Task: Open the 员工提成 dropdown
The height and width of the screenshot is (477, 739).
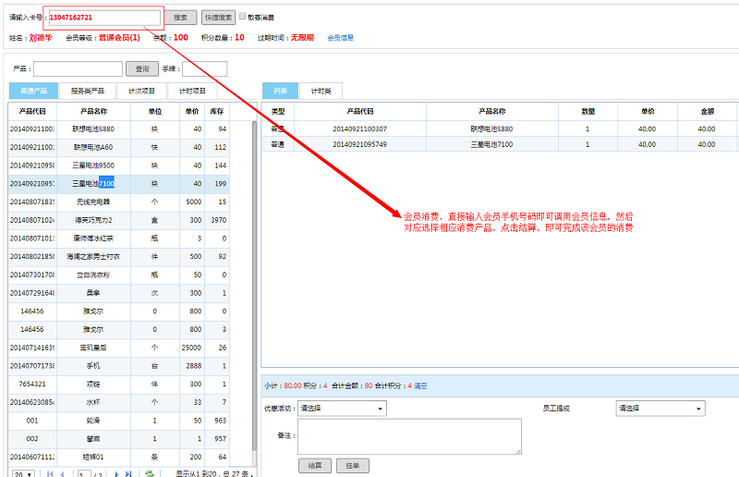Action: pyautogui.click(x=660, y=408)
